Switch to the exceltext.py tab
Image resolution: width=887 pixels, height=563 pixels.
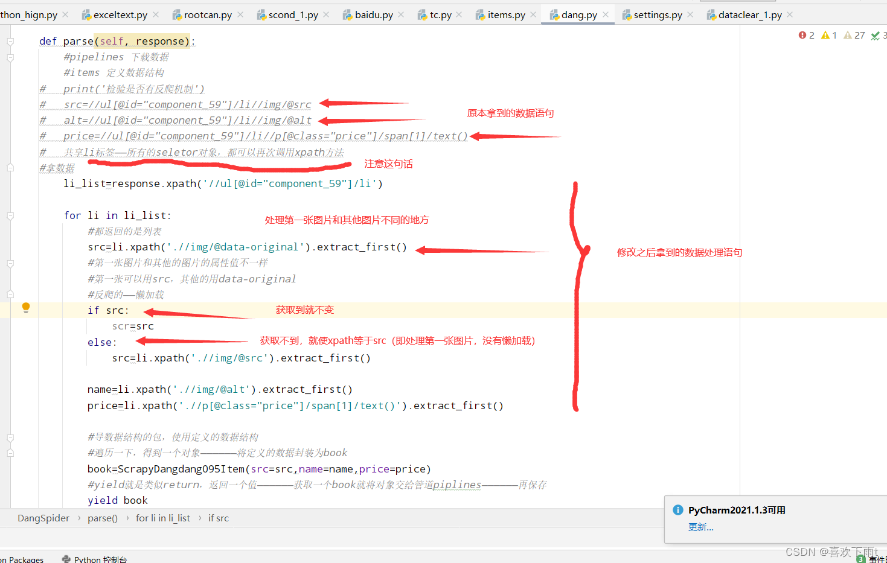tap(120, 14)
